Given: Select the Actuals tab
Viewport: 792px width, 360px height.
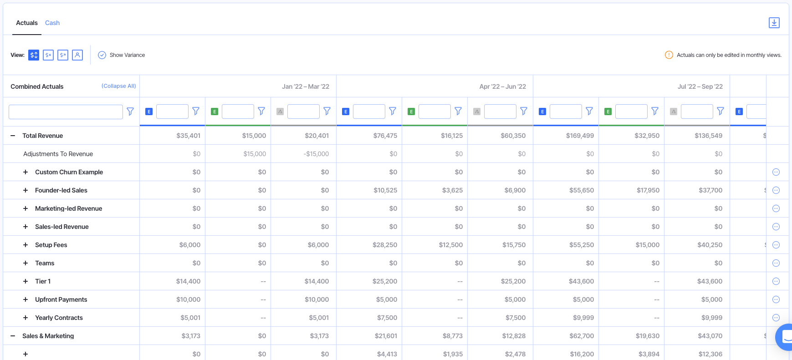Looking at the screenshot, I should coord(27,23).
